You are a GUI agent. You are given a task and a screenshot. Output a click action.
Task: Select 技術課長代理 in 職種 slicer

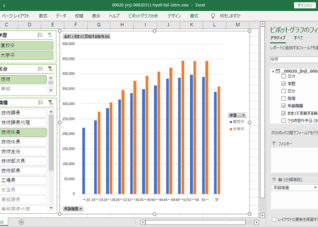23,123
